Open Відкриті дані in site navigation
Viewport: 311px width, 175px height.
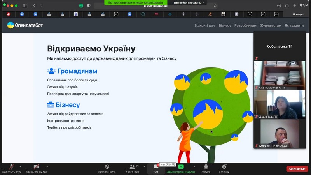[205, 25]
